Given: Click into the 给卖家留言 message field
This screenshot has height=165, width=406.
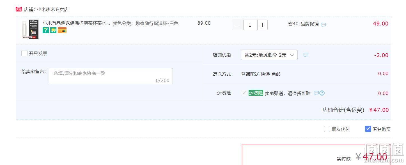Looking at the screenshot, I should coord(111,76).
